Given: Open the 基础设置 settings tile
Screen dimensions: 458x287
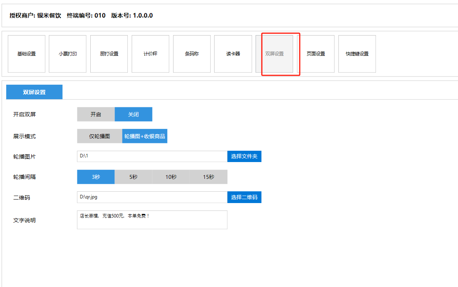Looking at the screenshot, I should [27, 54].
